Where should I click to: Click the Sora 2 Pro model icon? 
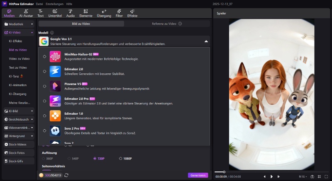coord(55,130)
